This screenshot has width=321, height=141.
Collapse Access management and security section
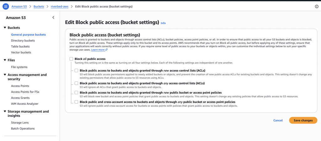click(5, 75)
